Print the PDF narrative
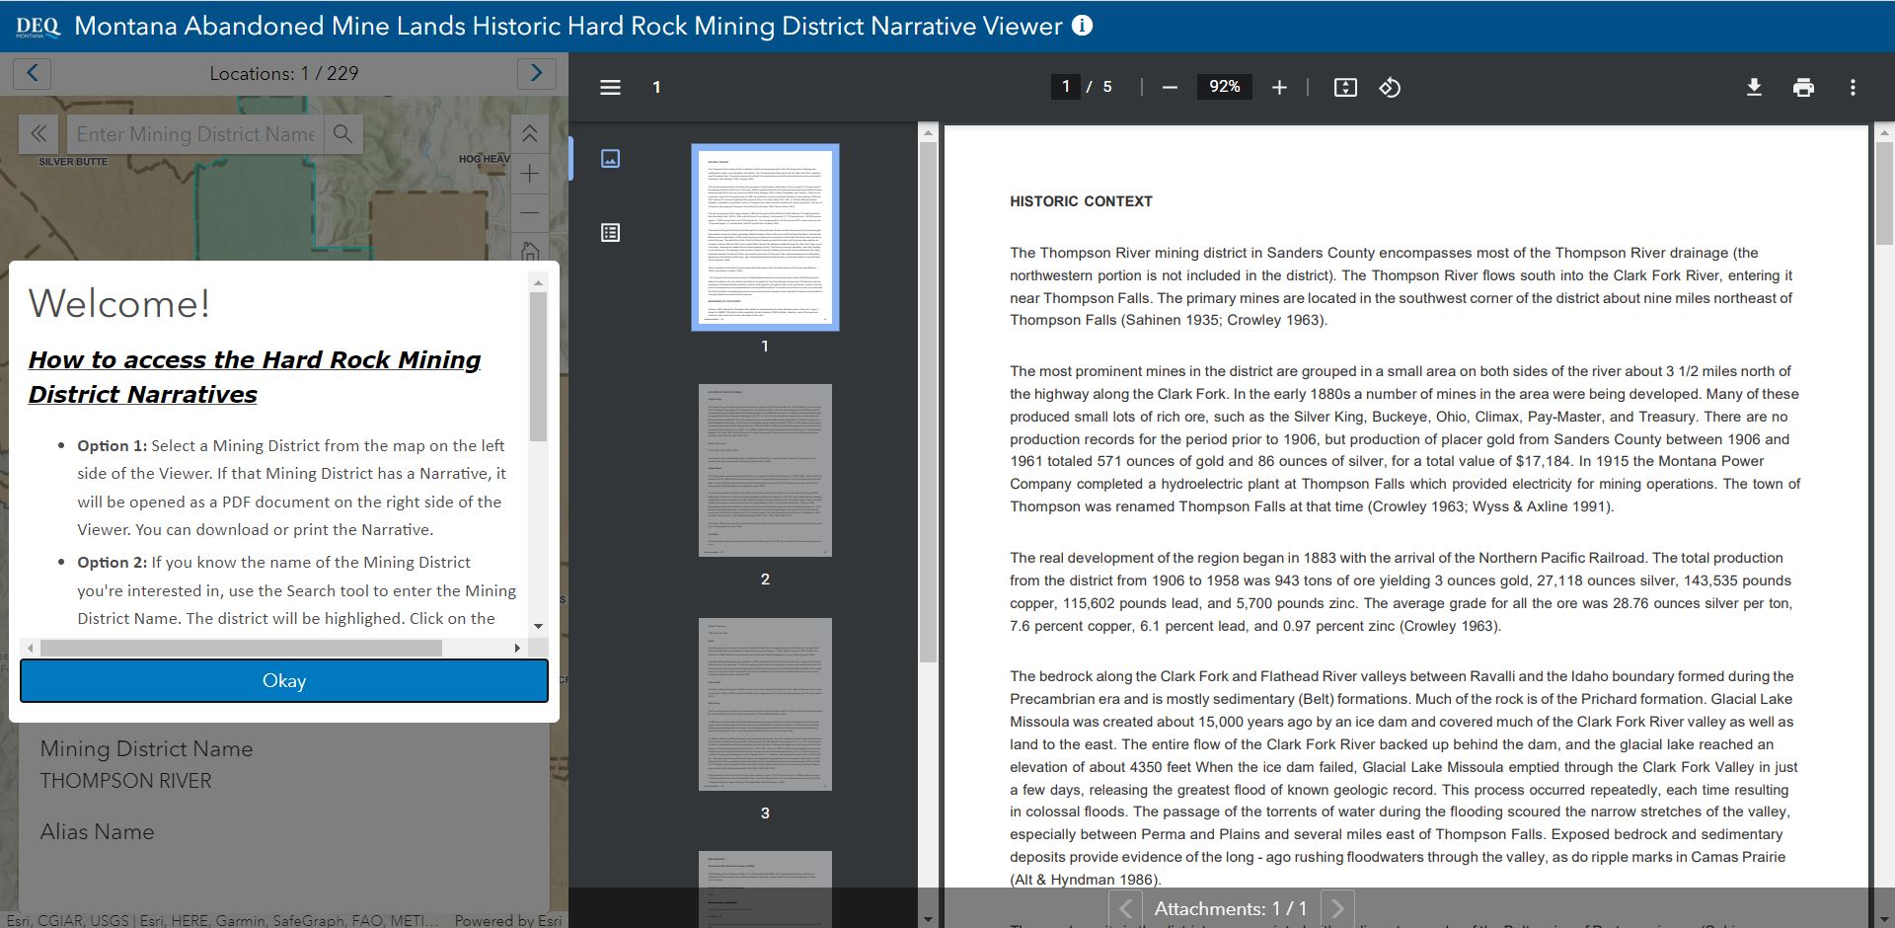This screenshot has width=1895, height=928. [1803, 87]
